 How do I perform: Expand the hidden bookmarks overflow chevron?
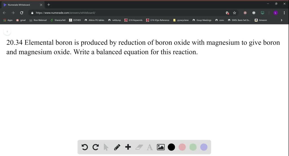click(x=281, y=20)
